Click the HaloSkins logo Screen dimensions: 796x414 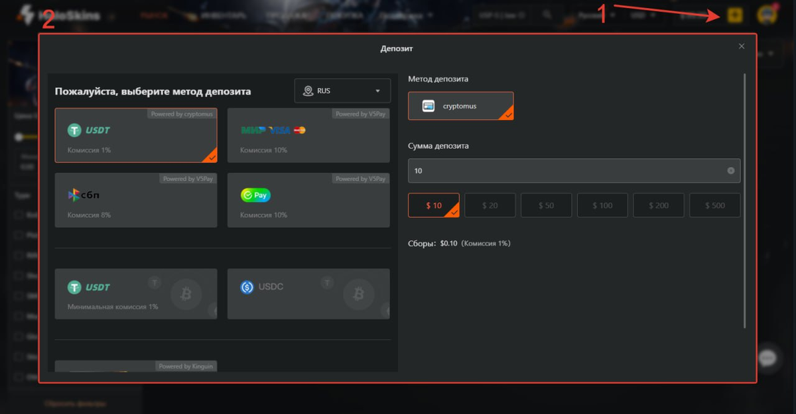tap(58, 15)
